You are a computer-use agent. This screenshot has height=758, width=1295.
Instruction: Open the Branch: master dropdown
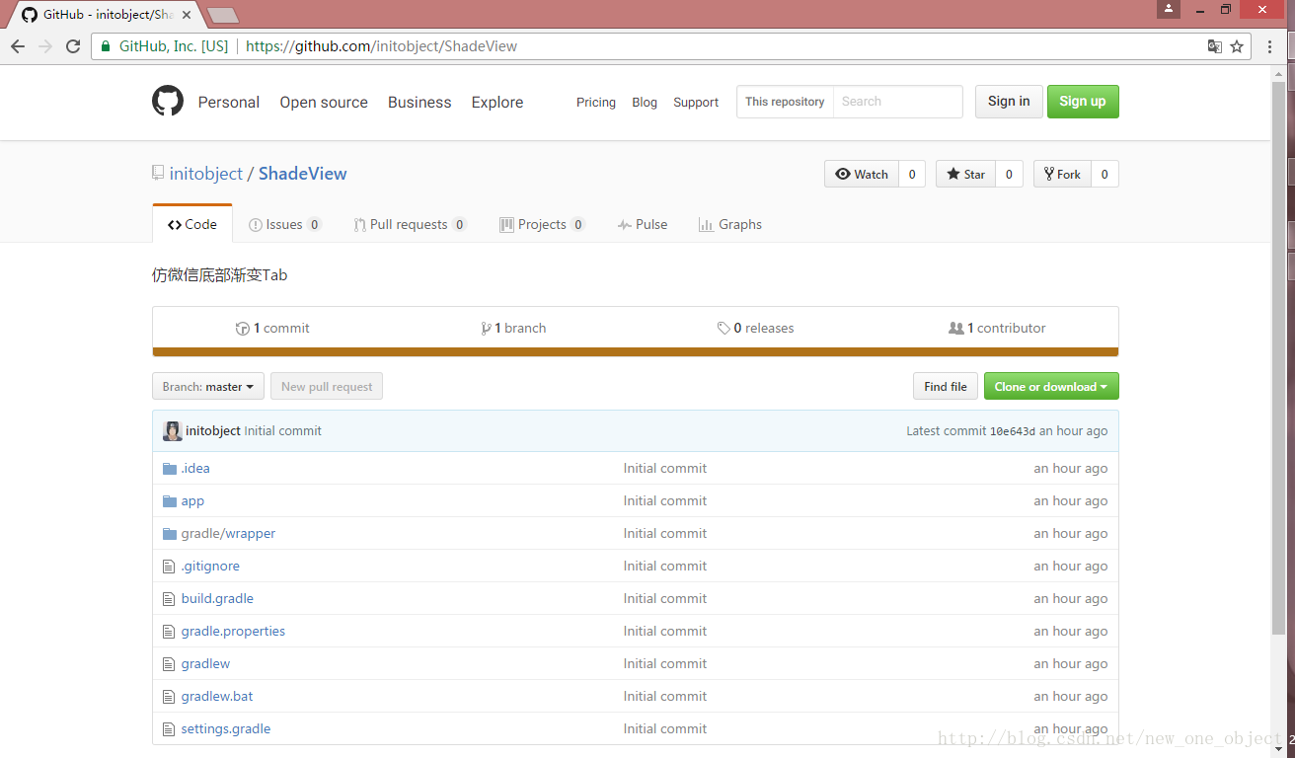[208, 386]
